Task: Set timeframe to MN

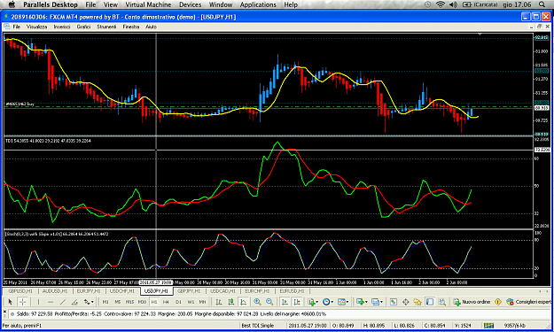Action: pos(202,302)
